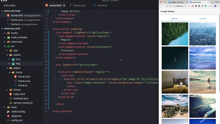The width and height of the screenshot is (220, 124).
Task: Open the service-worker.js file
Action: [23, 103]
